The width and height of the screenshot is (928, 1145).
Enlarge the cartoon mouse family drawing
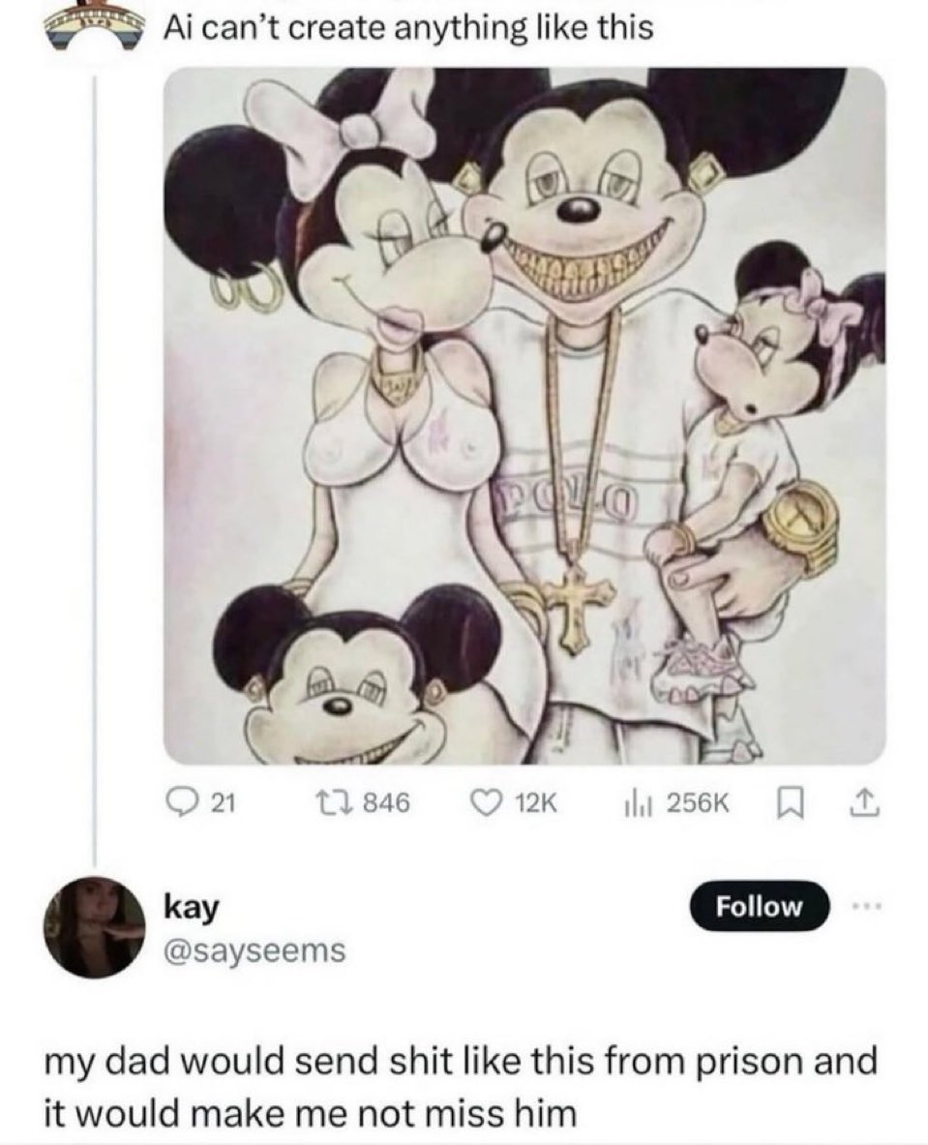pos(524,416)
